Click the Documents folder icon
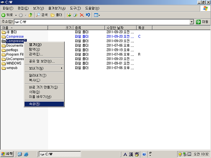This screenshot has width=211, height=158. click(4, 46)
